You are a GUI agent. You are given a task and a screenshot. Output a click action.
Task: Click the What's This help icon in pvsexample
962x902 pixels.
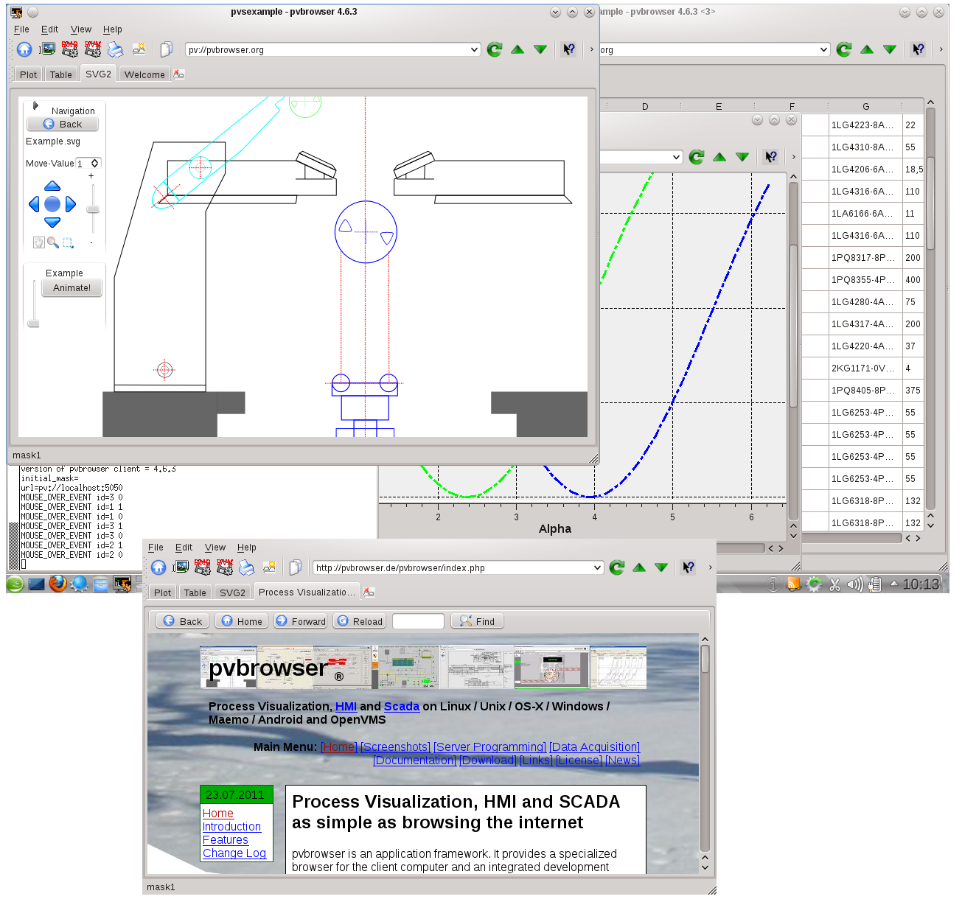click(569, 49)
